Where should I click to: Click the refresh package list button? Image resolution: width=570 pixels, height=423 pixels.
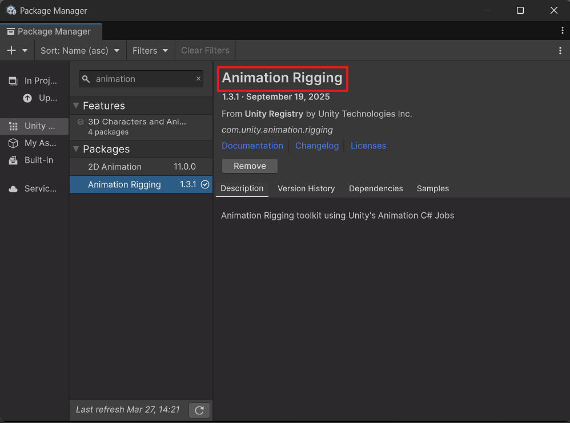tap(199, 410)
